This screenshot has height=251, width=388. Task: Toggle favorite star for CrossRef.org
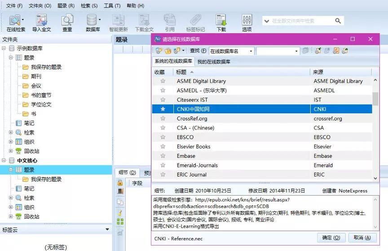pyautogui.click(x=163, y=118)
